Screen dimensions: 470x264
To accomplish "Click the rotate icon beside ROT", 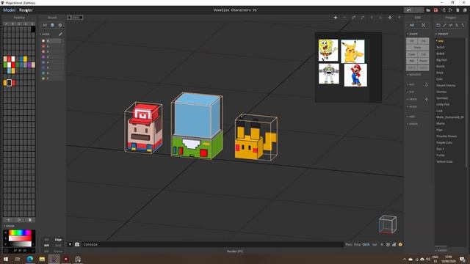I will (x=426, y=85).
